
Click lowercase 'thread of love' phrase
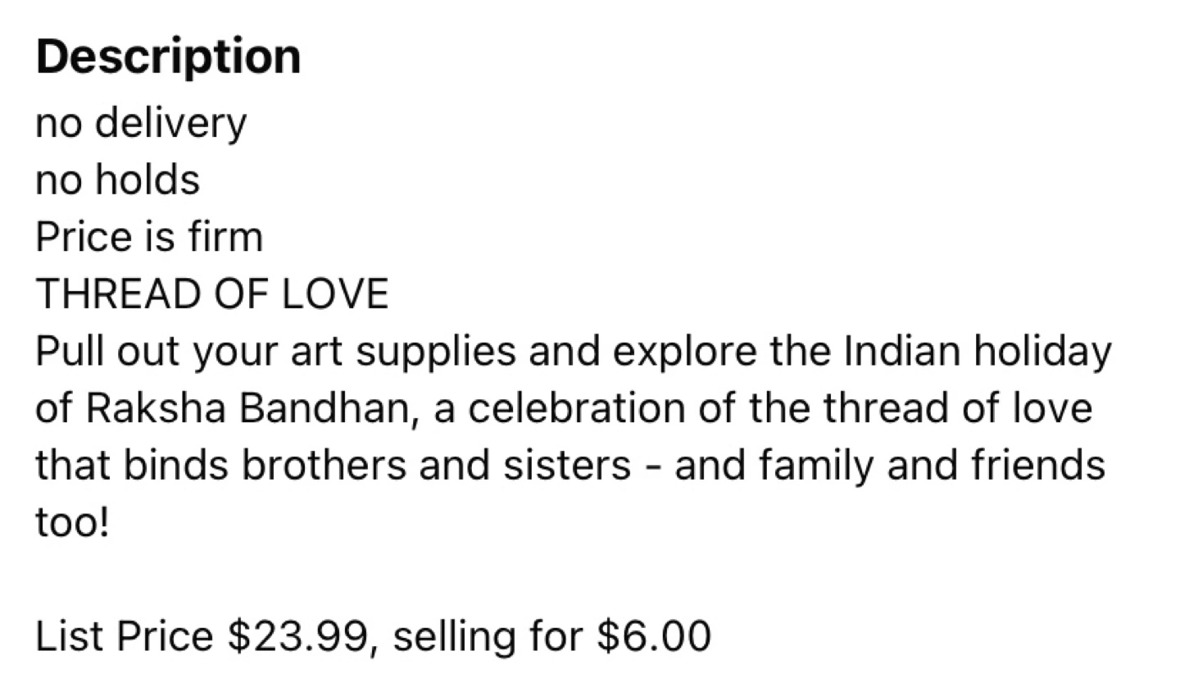pyautogui.click(x=957, y=408)
